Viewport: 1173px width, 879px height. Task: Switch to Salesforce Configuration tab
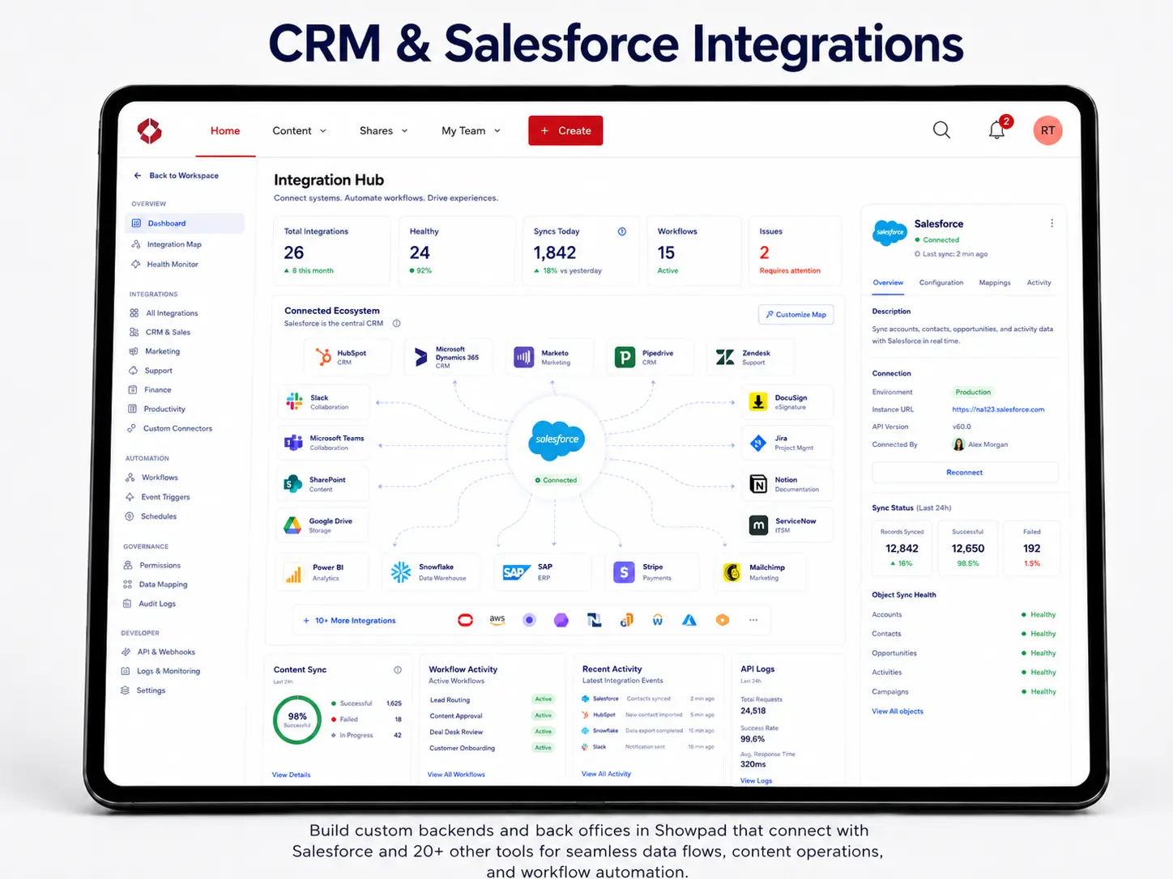(x=941, y=282)
